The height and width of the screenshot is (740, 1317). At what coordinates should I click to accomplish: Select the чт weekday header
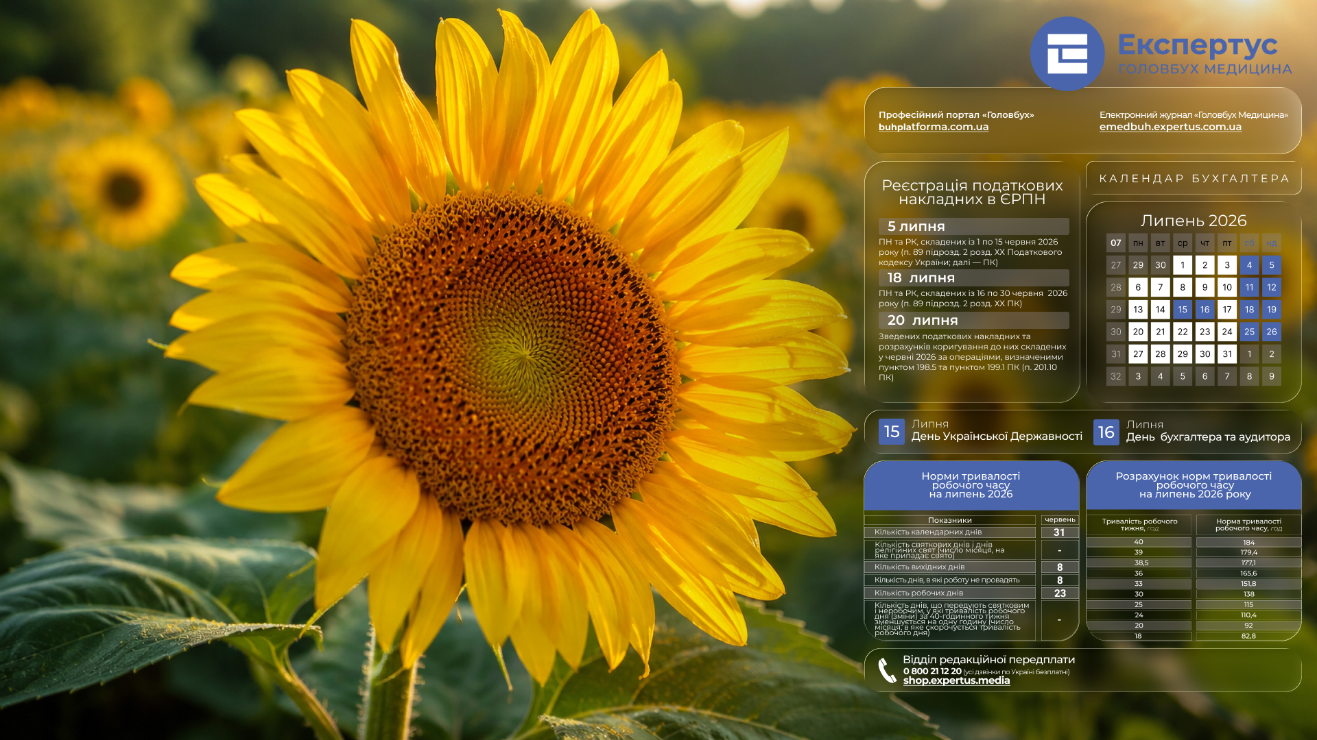pos(1205,243)
